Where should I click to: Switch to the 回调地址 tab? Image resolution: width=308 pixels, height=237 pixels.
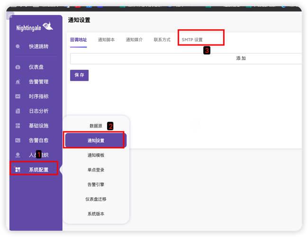[78, 40]
